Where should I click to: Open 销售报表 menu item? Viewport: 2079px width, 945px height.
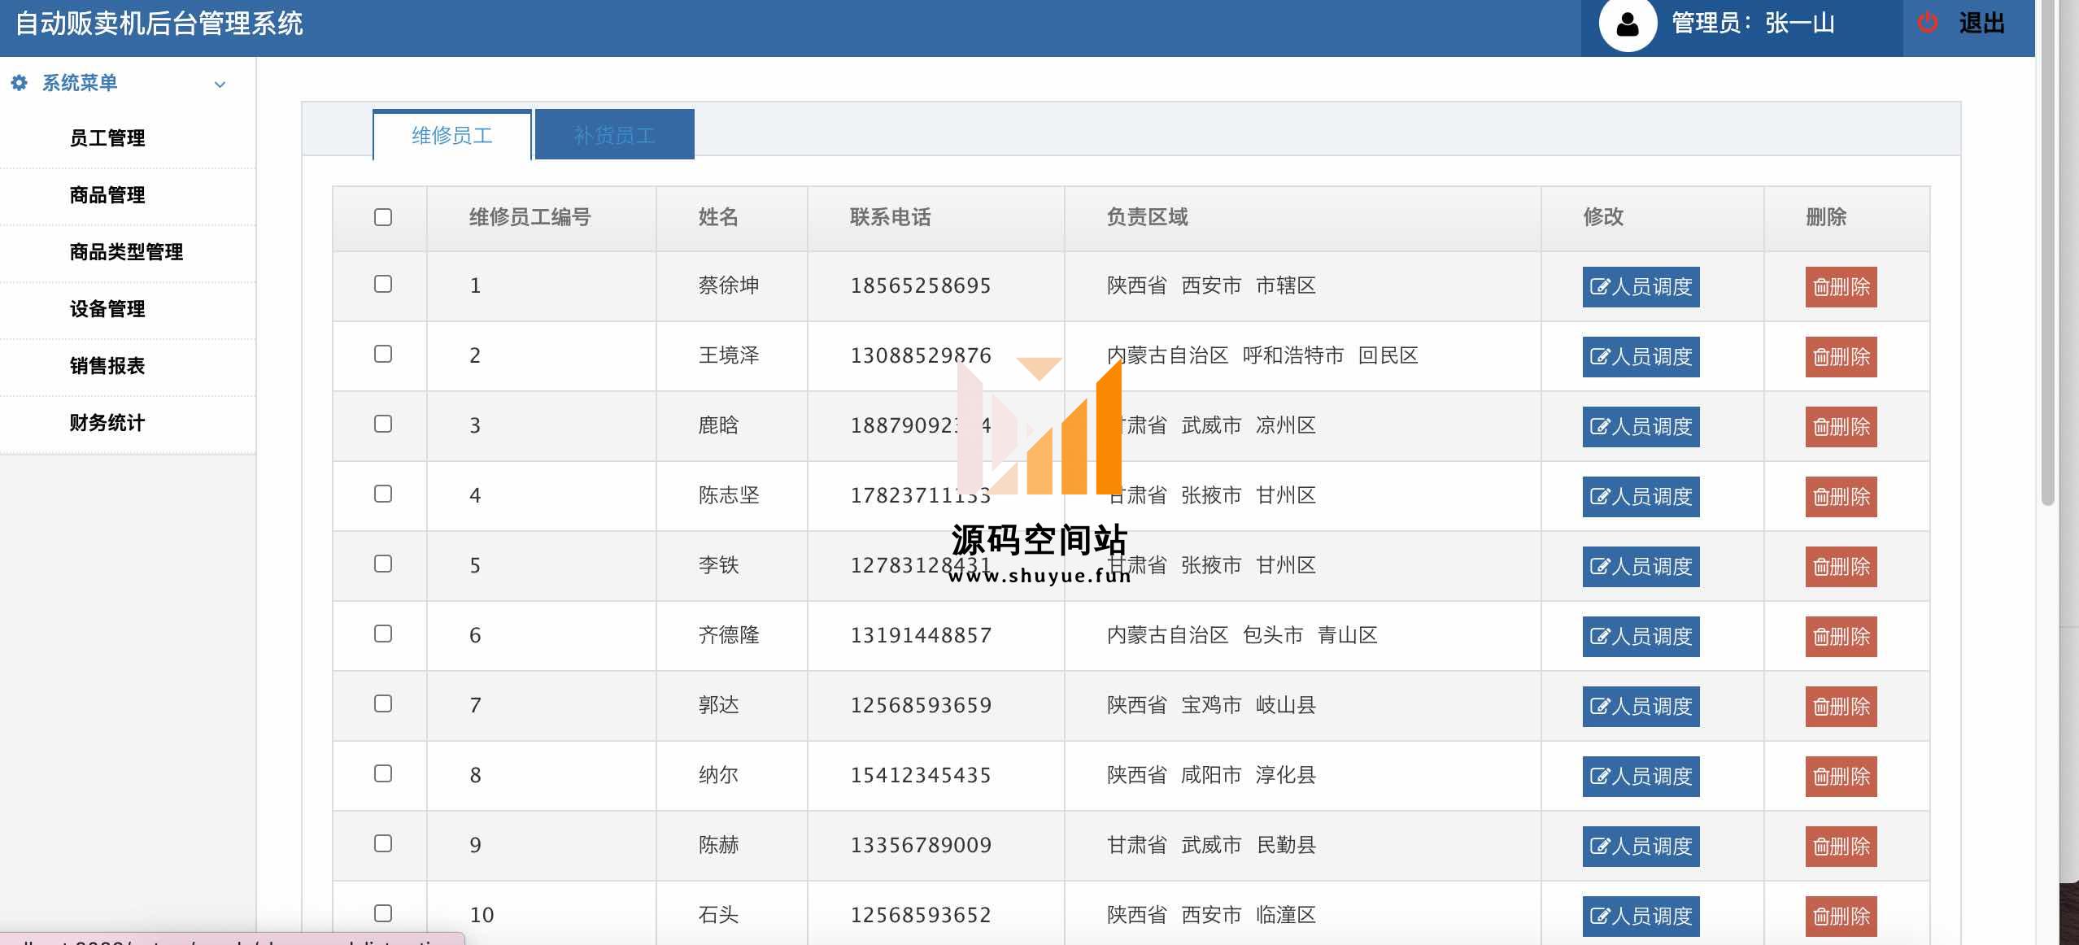point(107,366)
